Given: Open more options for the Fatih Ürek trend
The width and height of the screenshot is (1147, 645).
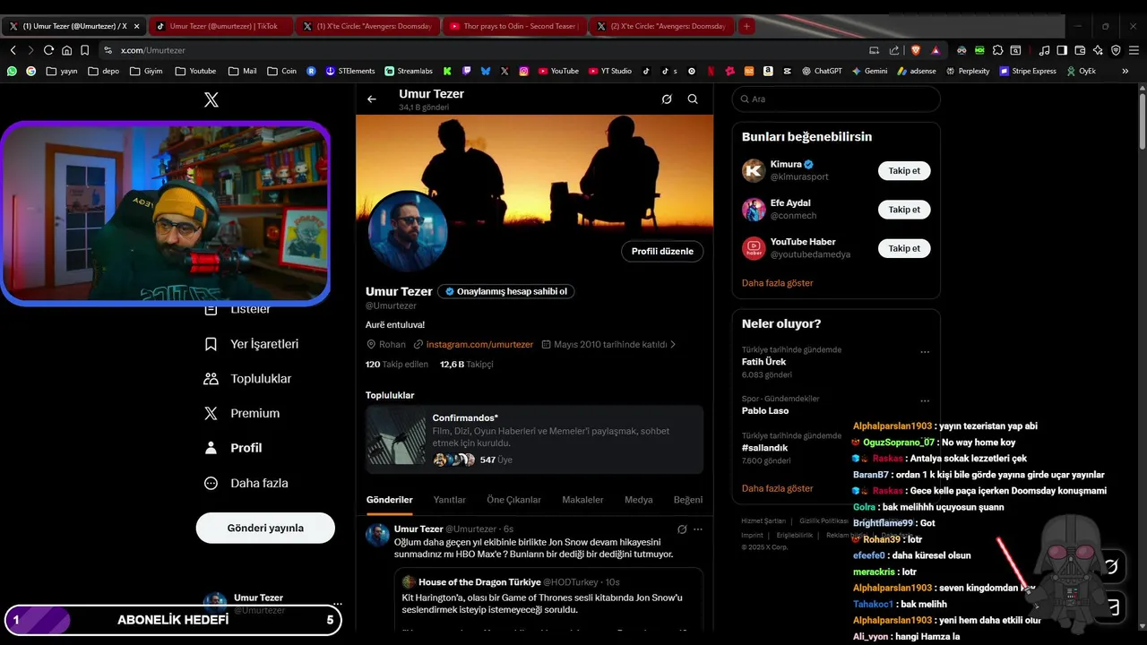Looking at the screenshot, I should [925, 352].
